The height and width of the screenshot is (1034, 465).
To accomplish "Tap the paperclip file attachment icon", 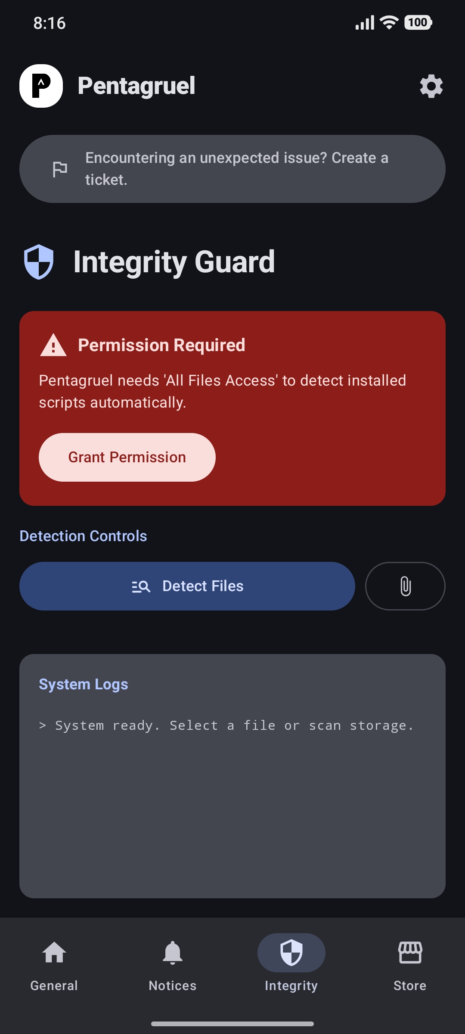I will click(x=404, y=586).
